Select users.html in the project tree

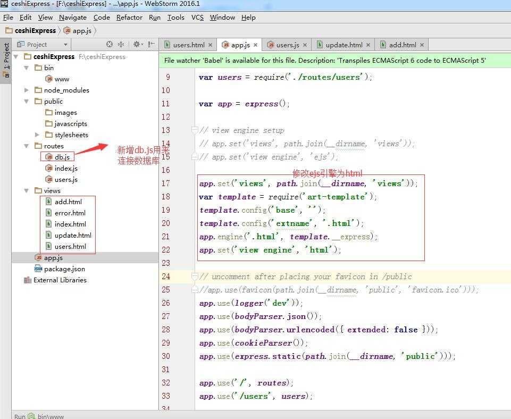click(66, 246)
